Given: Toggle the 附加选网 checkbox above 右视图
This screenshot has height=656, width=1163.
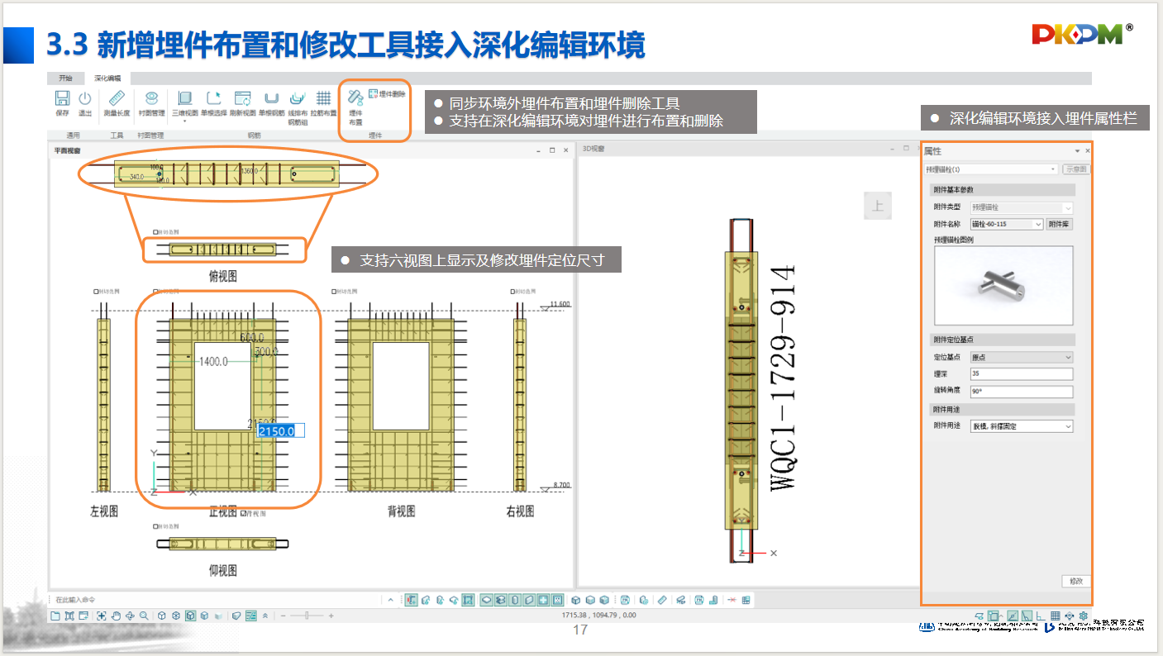Looking at the screenshot, I should coord(514,292).
